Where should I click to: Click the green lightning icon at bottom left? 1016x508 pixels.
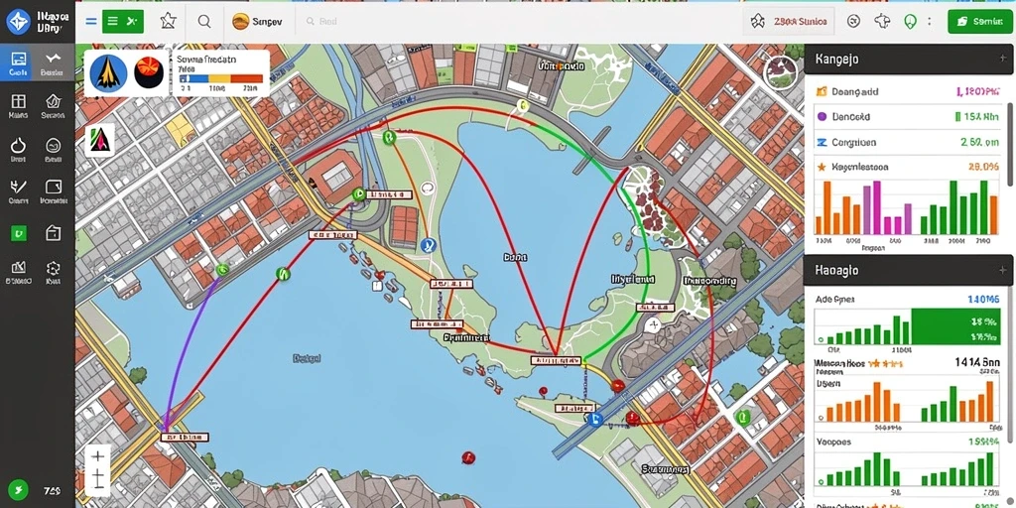pos(19,488)
